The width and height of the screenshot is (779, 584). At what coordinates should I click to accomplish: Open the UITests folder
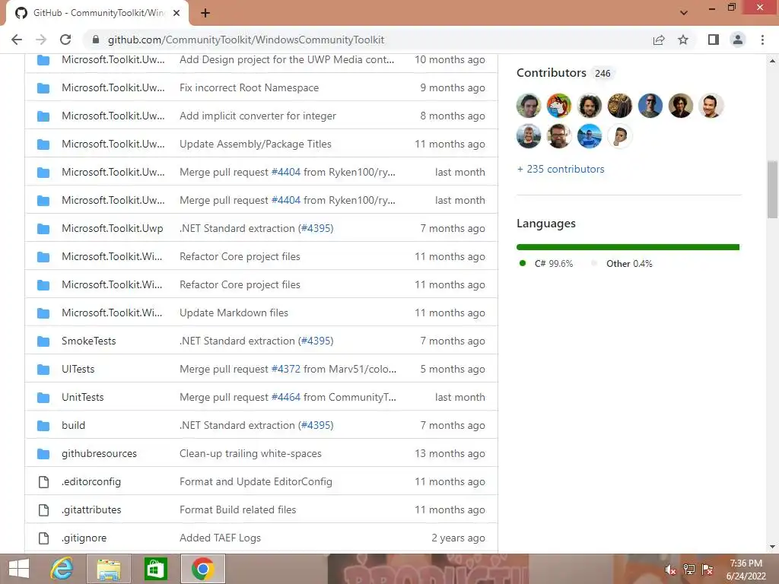tap(78, 369)
